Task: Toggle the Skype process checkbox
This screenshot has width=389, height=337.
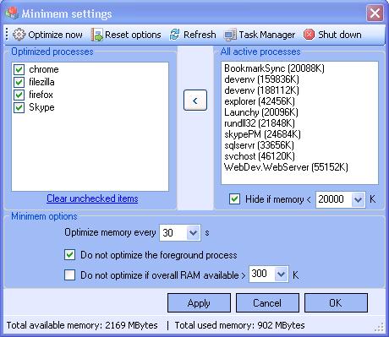Action: pyautogui.click(x=19, y=107)
